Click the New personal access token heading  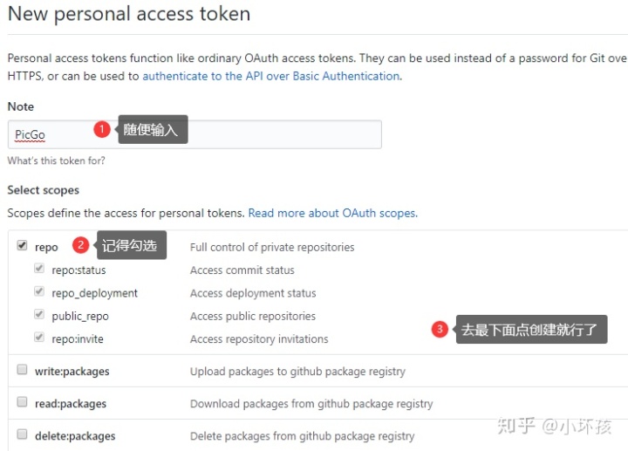[129, 14]
